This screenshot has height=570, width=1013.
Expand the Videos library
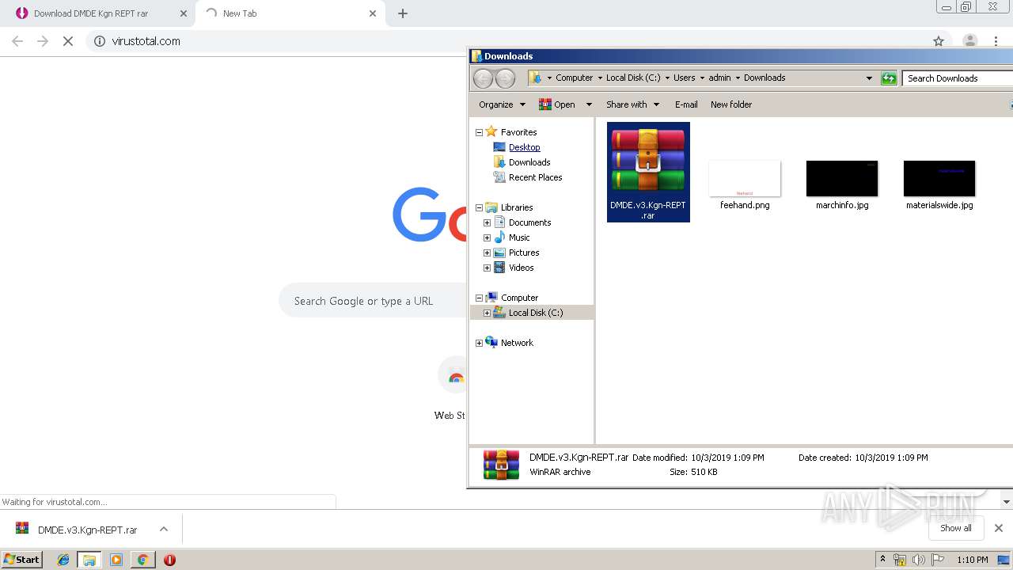pos(487,268)
